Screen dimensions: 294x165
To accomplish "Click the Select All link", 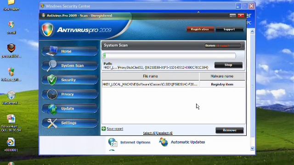I will 149,133.
